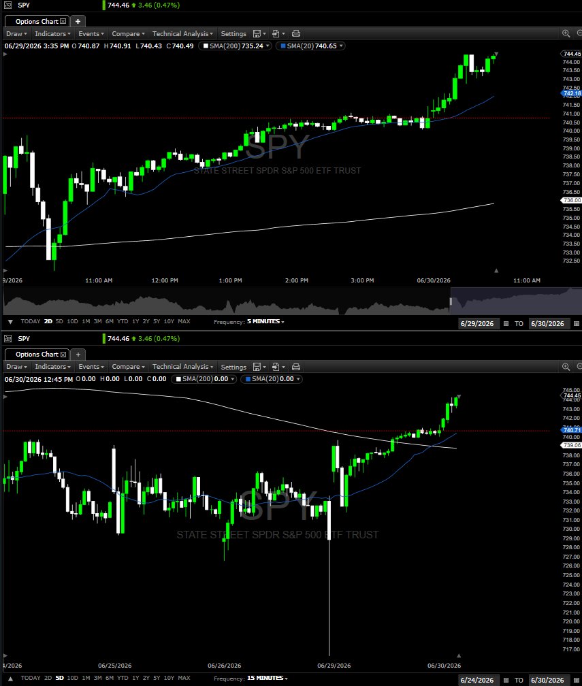Select MAX range in top chart
The image size is (582, 686).
point(184,321)
